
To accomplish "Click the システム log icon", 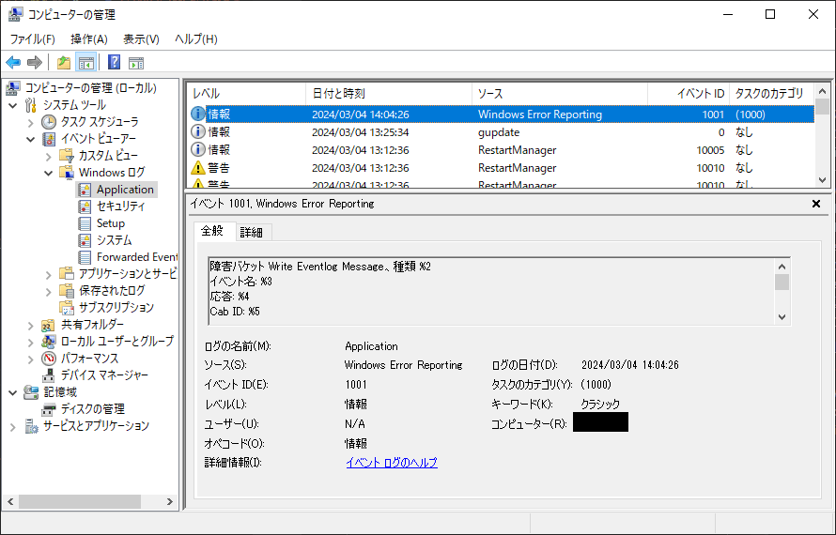I will coord(85,240).
